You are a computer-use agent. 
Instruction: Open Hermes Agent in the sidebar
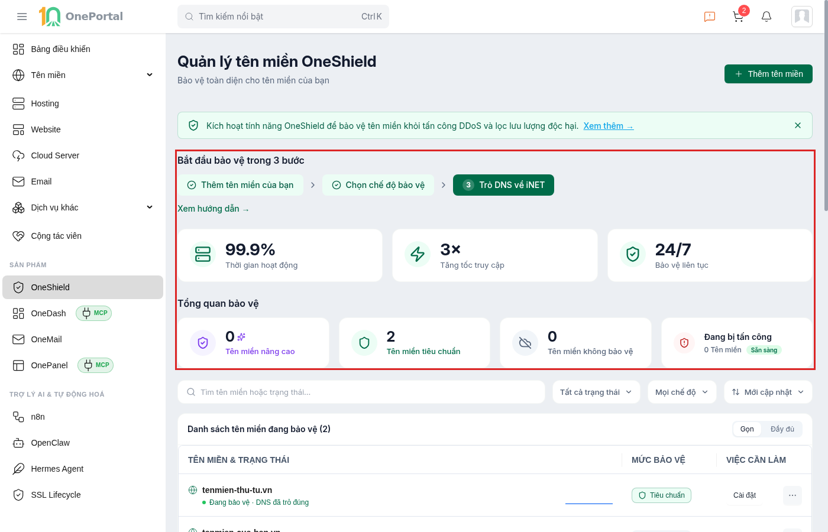[x=83, y=469]
